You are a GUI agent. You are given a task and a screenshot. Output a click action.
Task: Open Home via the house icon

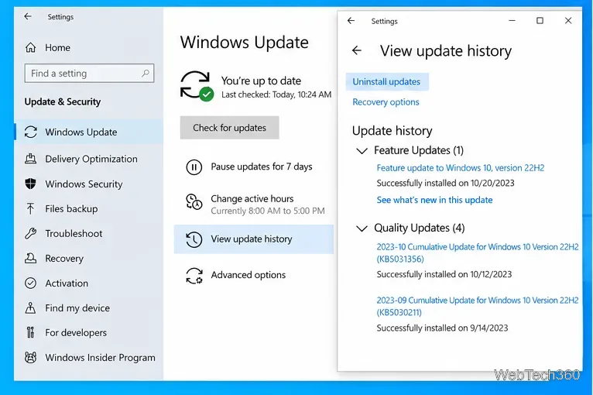(31, 48)
